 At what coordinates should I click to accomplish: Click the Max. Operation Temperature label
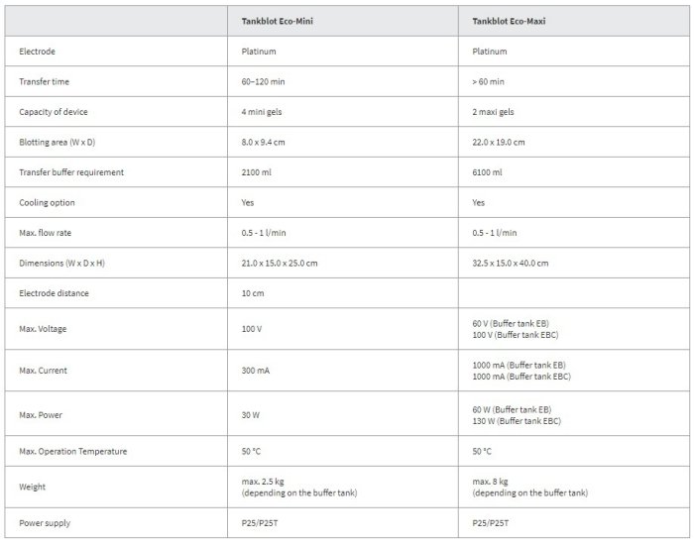tap(72, 452)
